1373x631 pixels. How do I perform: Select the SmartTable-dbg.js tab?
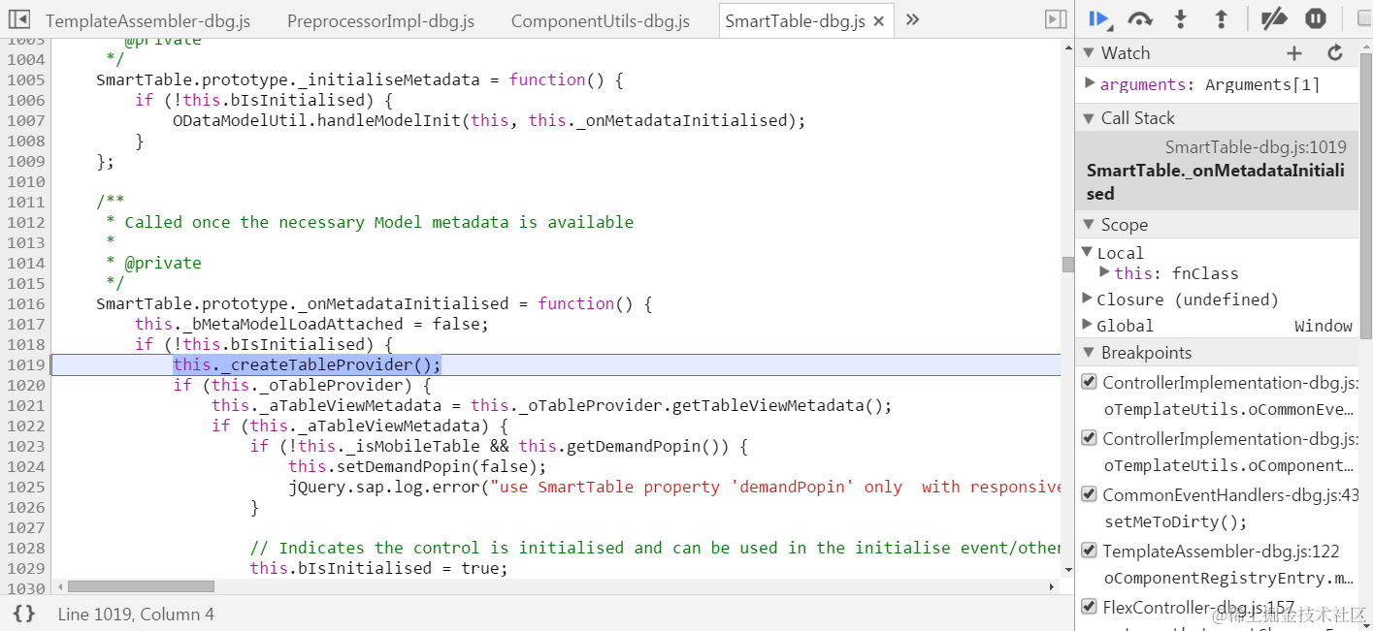(x=795, y=21)
